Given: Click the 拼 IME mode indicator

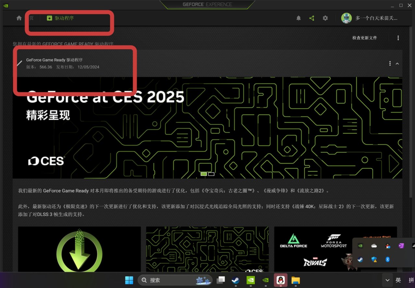Looking at the screenshot, I should [411, 280].
